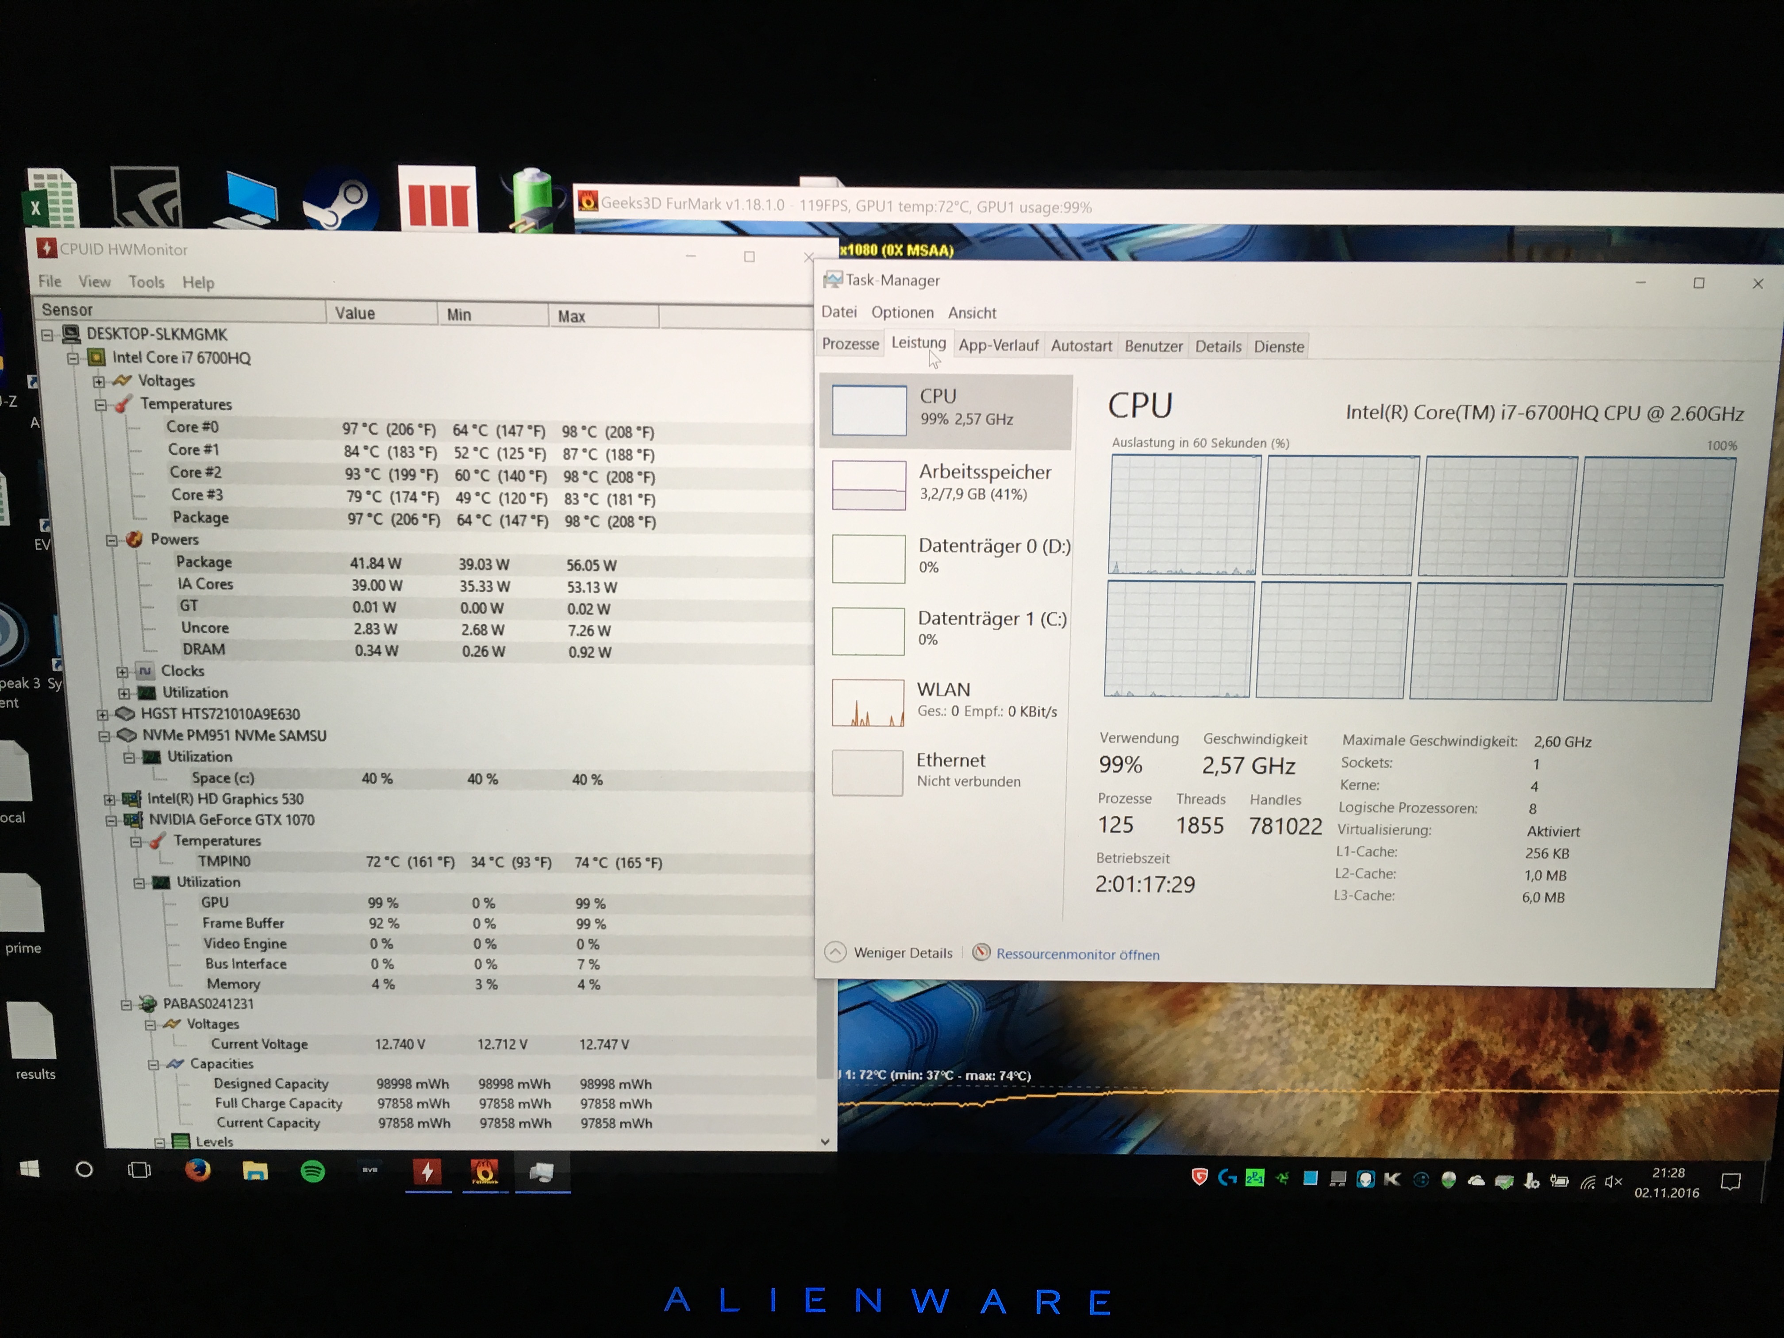Expand the Intel(R) HD Graphics 530 node
Screen dimensions: 1784x1338
coord(109,799)
